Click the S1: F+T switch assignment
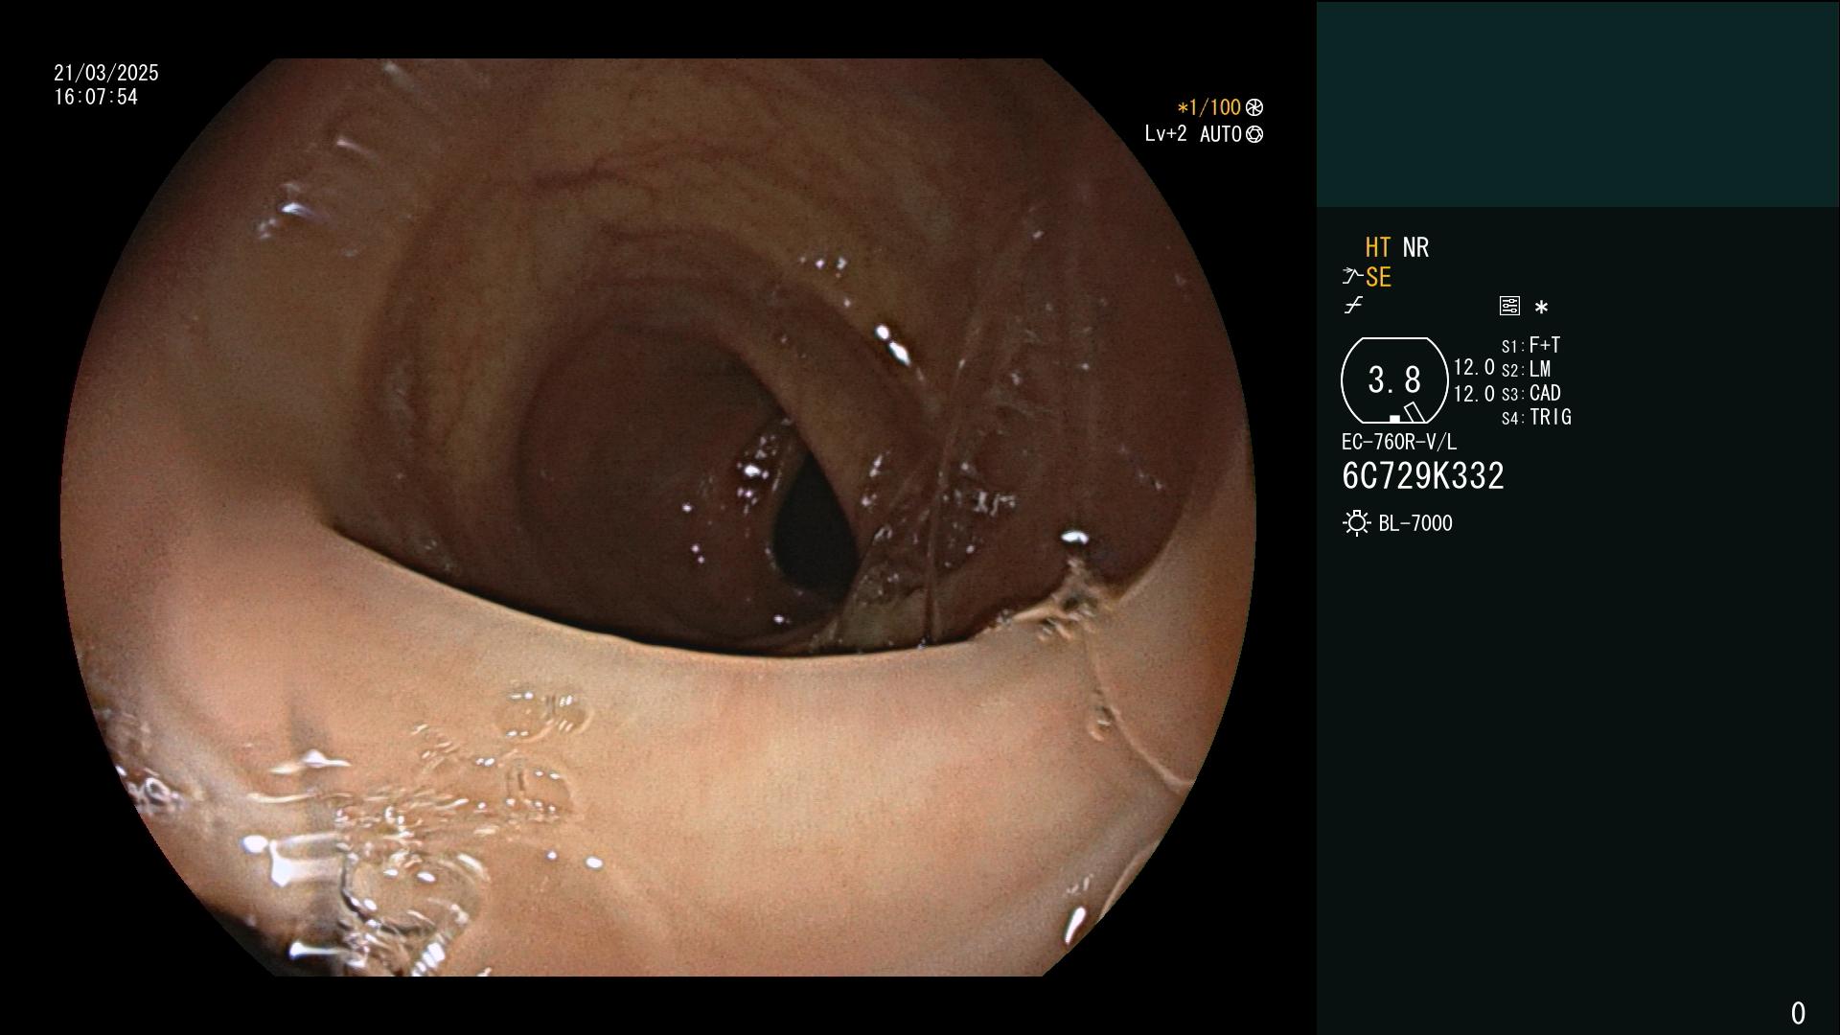The height and width of the screenshot is (1035, 1840). click(1531, 345)
